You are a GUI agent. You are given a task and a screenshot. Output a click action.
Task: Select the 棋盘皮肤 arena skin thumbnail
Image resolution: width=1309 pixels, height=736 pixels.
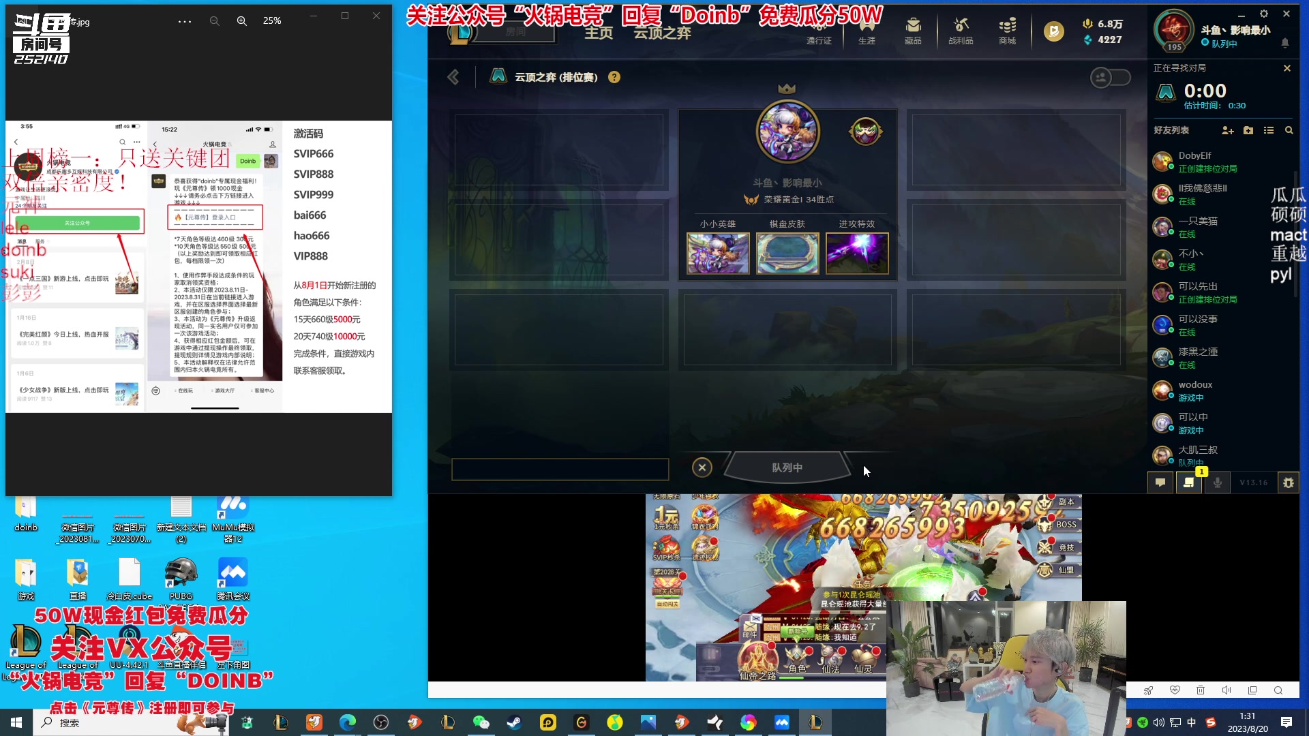(x=787, y=254)
